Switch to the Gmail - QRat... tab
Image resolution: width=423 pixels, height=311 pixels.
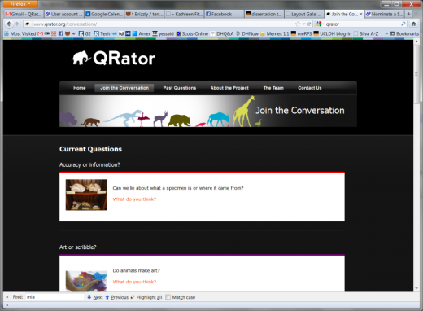tap(24, 14)
